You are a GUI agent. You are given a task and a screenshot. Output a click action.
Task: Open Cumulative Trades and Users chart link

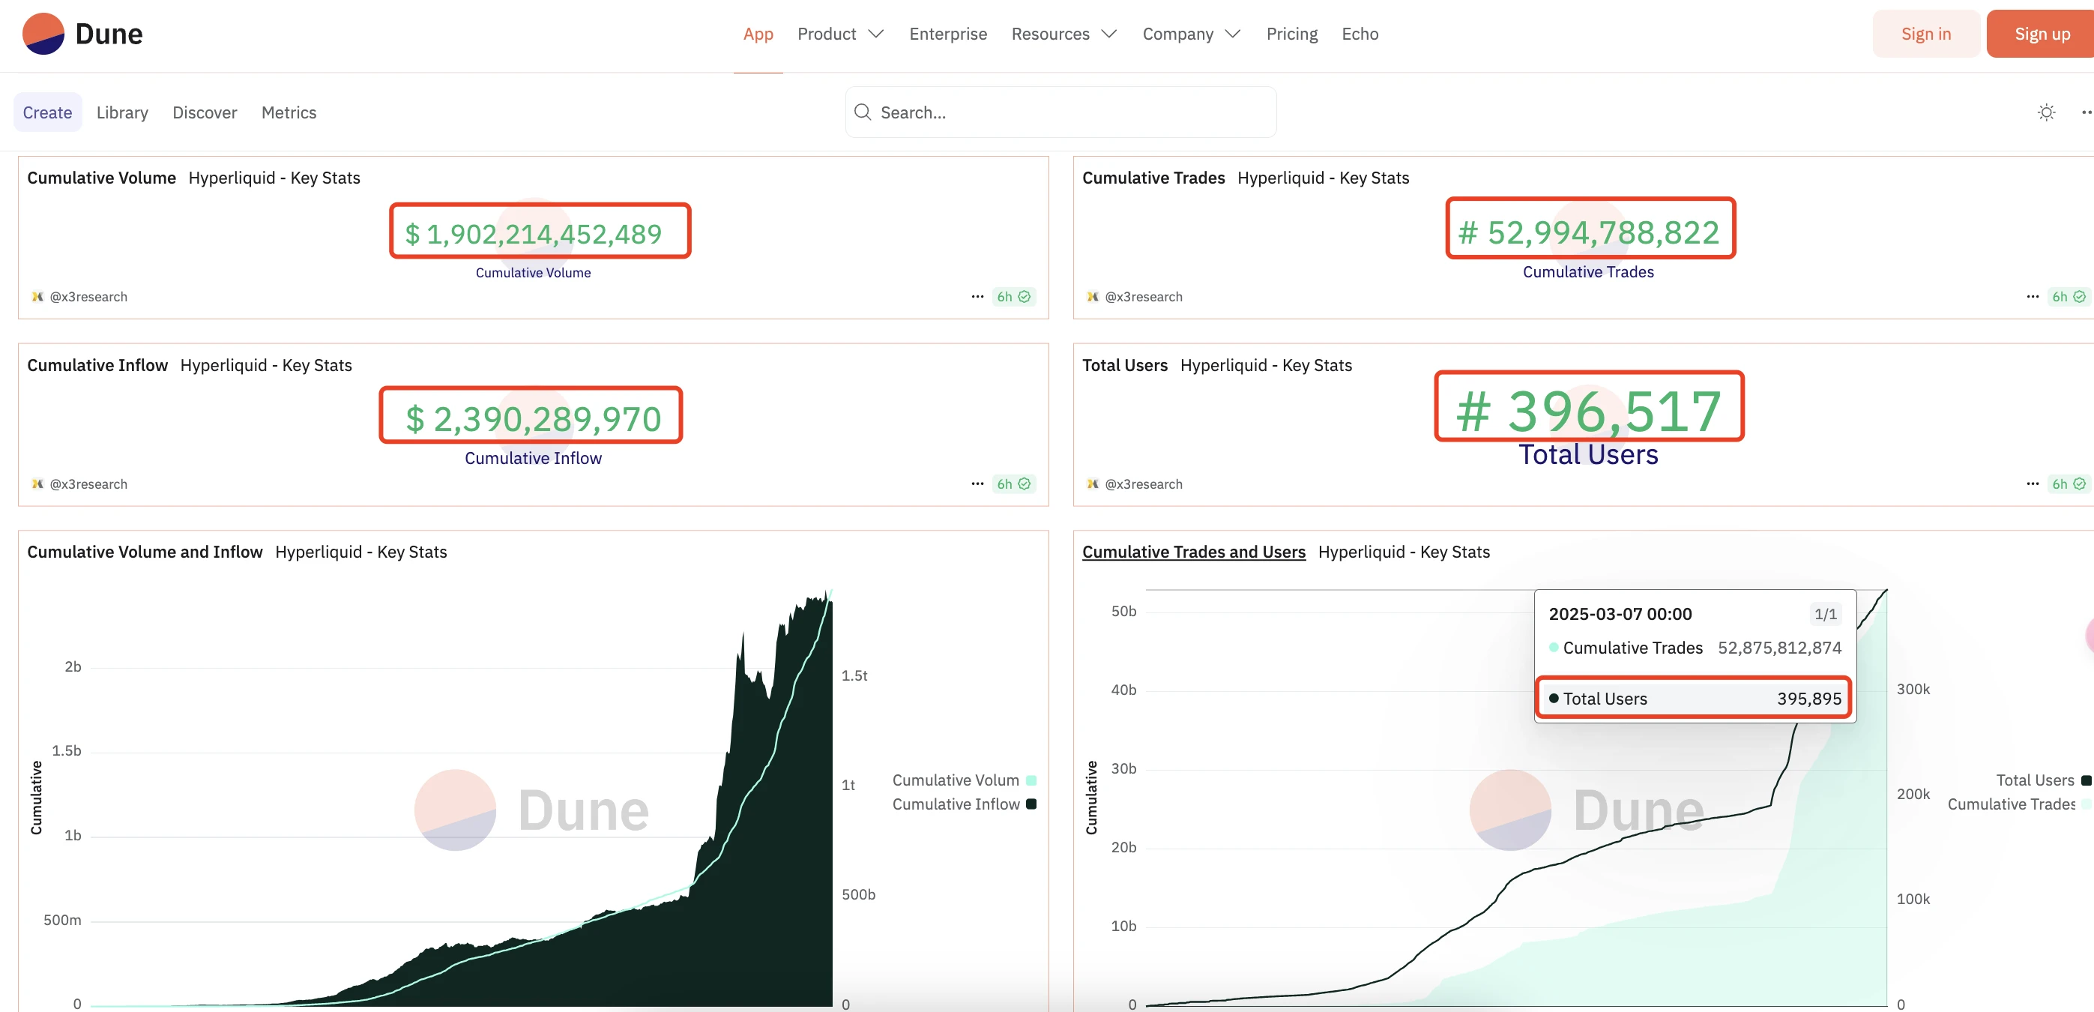pyautogui.click(x=1193, y=552)
